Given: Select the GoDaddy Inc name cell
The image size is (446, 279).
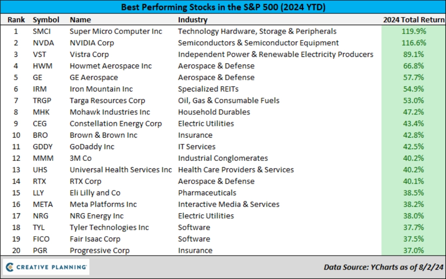Looking at the screenshot, I should point(92,146).
